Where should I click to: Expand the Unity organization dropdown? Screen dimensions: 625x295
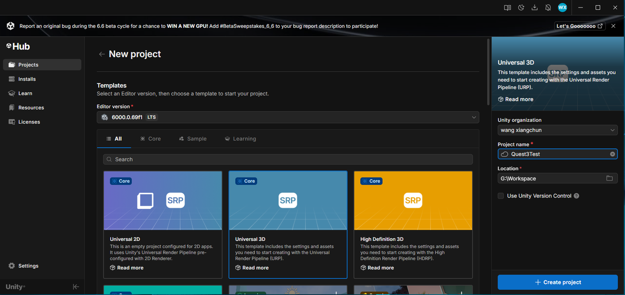558,130
